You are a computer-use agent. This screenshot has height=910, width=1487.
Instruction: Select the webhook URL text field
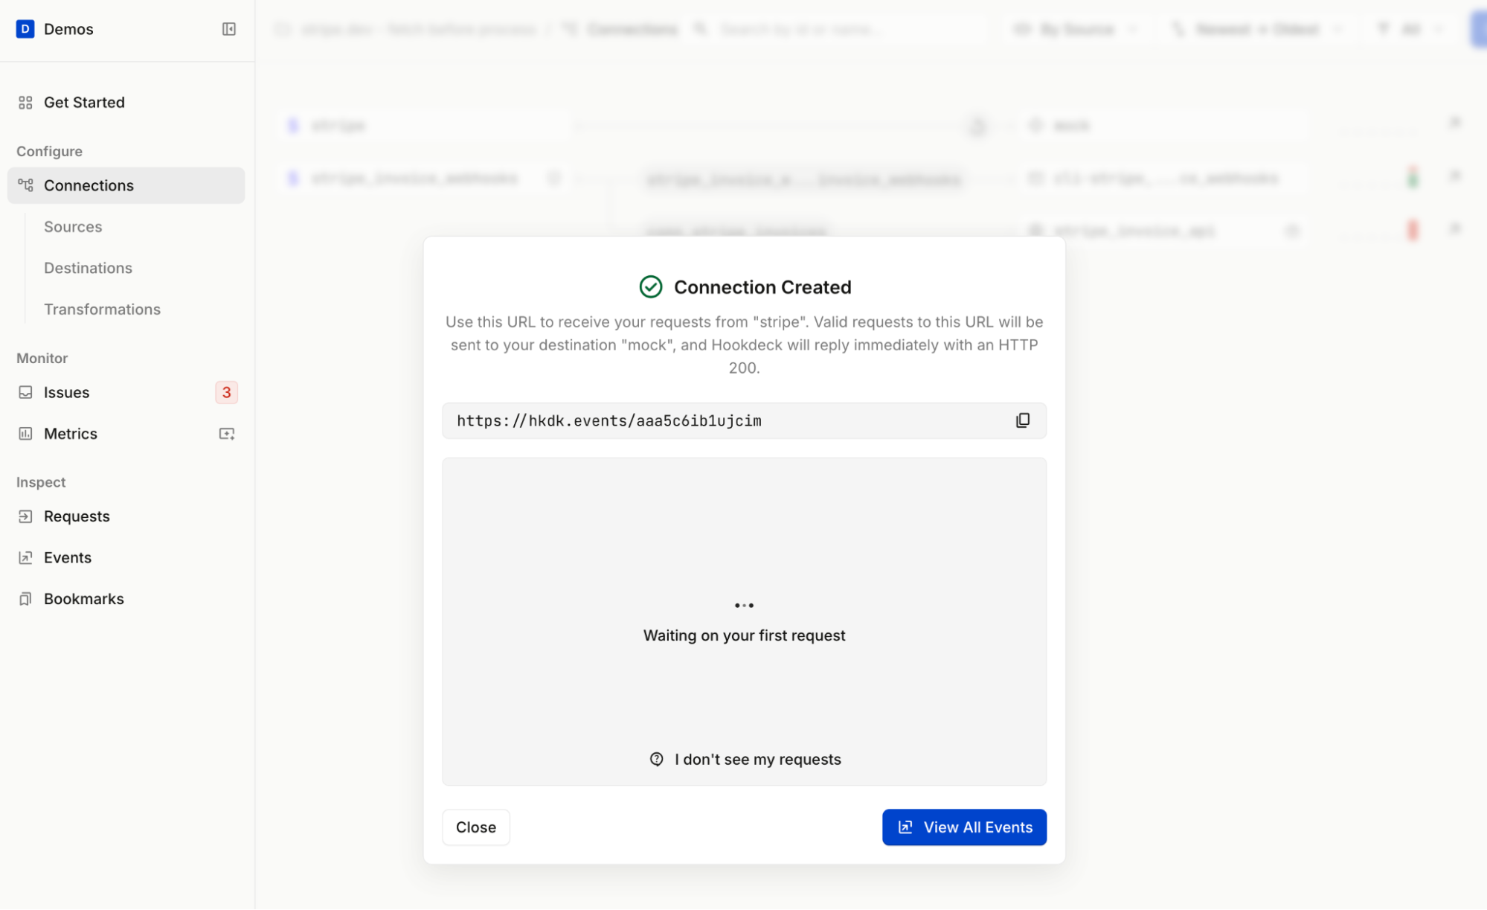click(714, 421)
